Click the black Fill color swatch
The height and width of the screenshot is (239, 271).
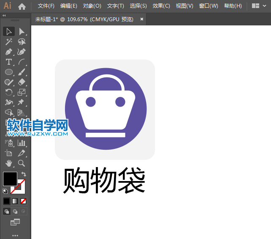click(x=10, y=179)
